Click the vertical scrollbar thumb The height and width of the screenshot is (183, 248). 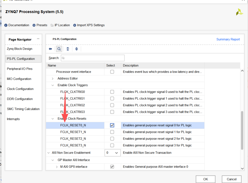[242, 130]
